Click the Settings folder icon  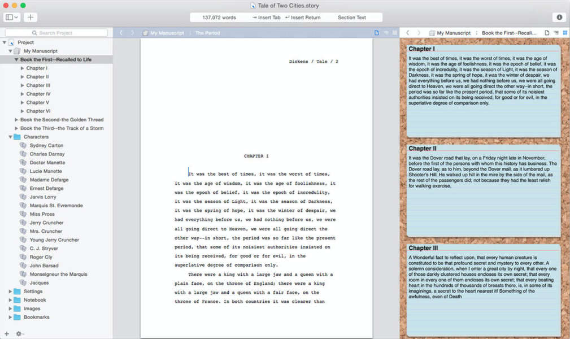(17, 292)
